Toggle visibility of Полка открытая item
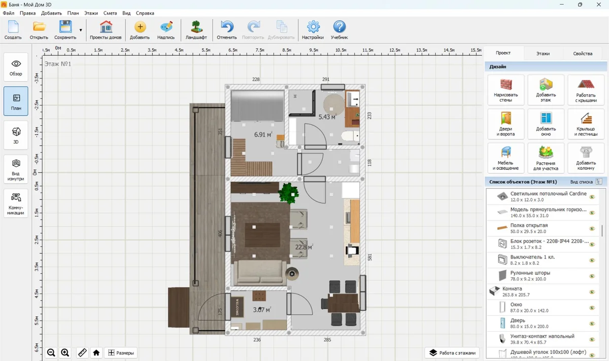Viewport: 609px width, 361px height. [592, 229]
